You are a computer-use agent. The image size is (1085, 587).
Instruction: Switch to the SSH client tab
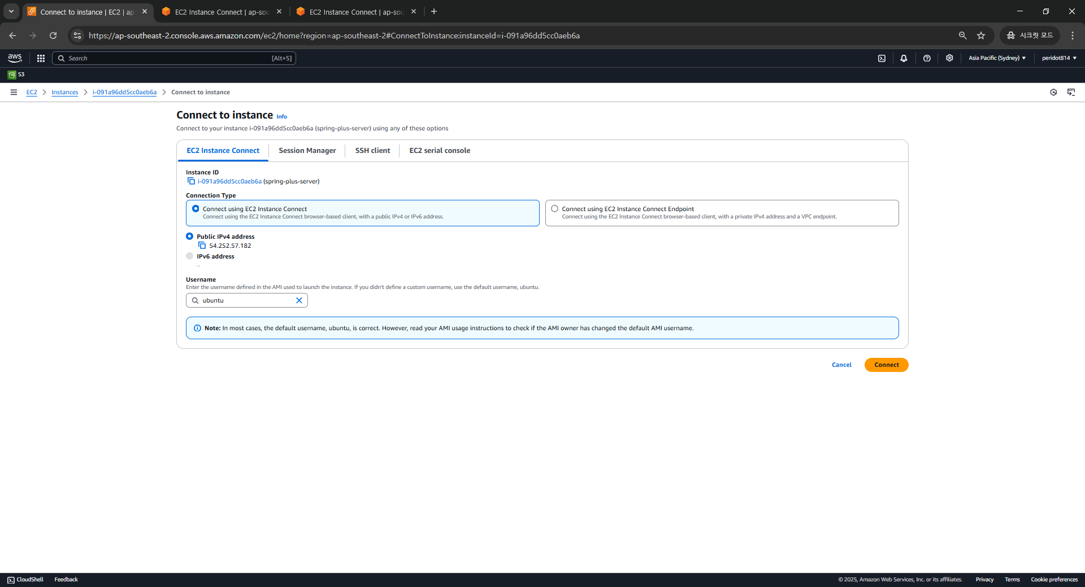coord(372,151)
